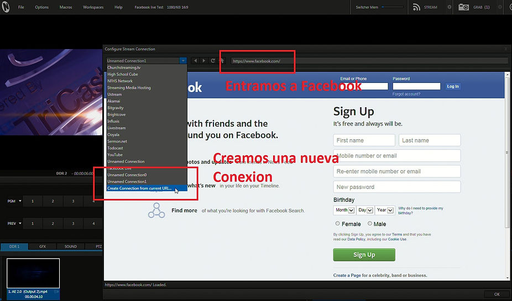512x301 pixels.
Task: Click the First name field
Action: pos(364,140)
